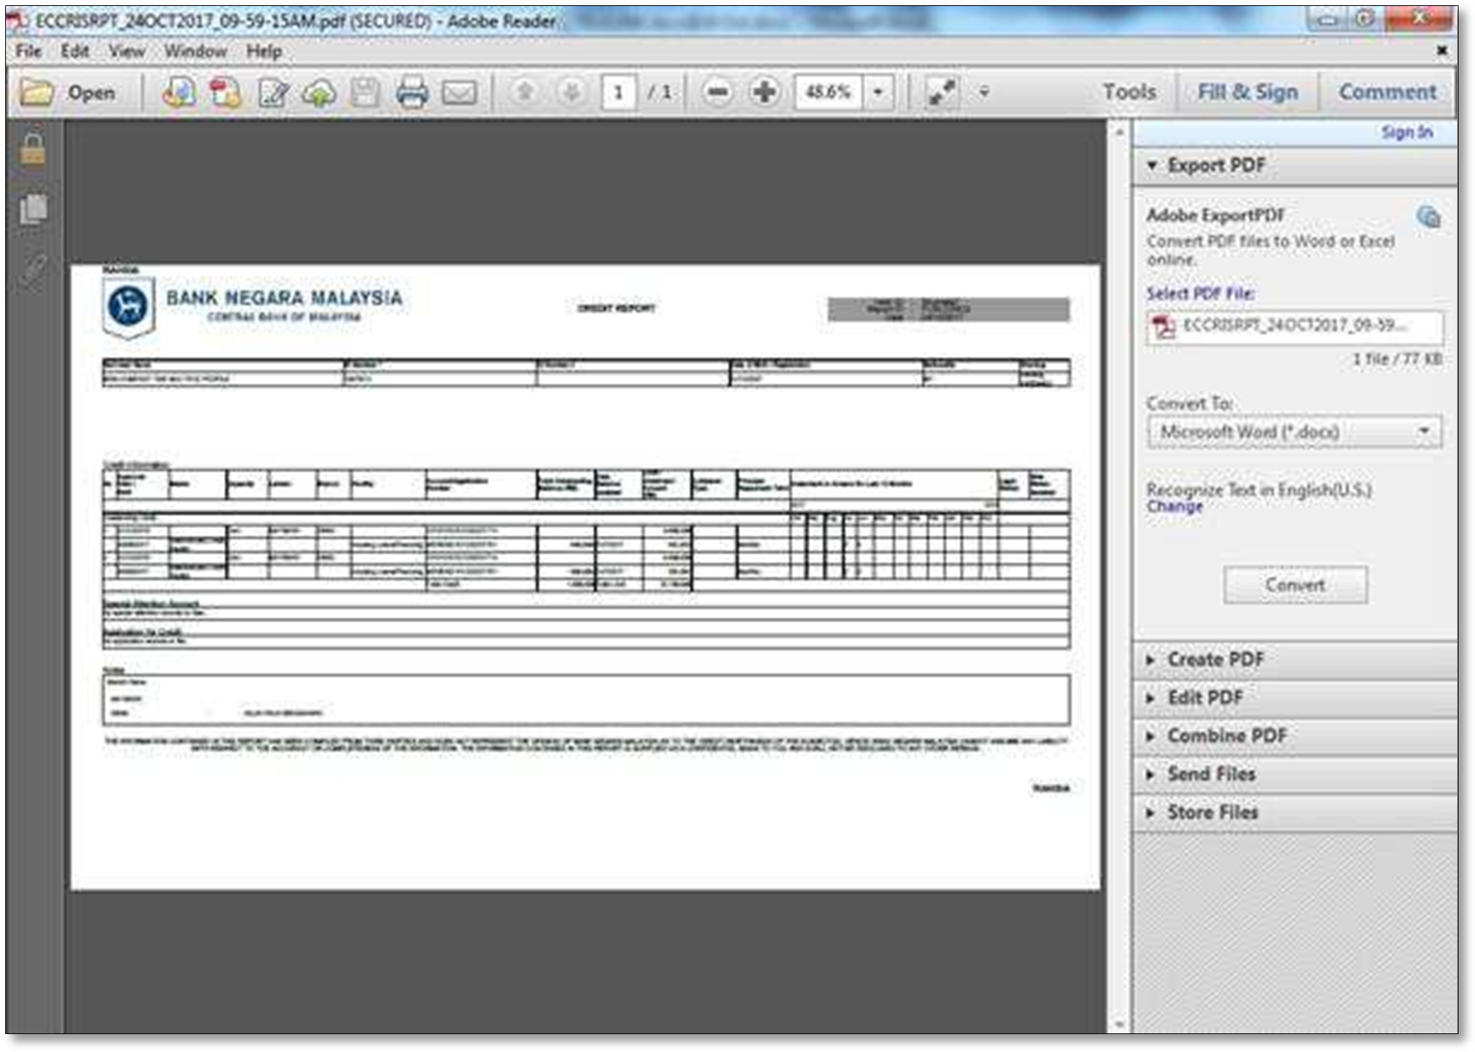Click the Adobe ExportPDF online service icon
The height and width of the screenshot is (1052, 1475).
click(1429, 217)
